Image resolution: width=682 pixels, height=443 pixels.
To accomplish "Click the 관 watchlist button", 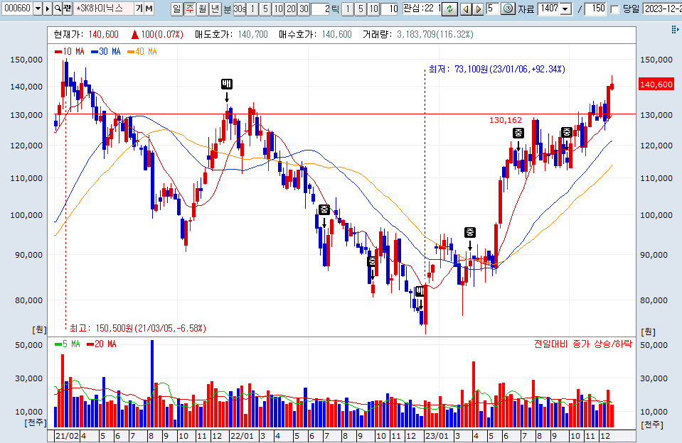I will tap(68, 9).
